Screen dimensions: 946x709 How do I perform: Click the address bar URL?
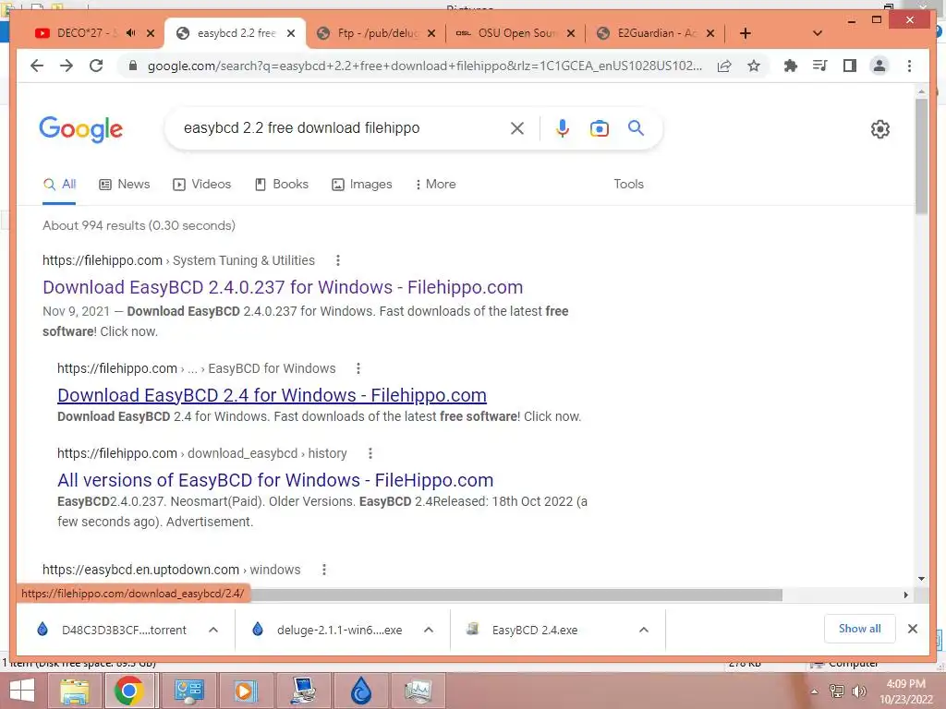(x=425, y=66)
